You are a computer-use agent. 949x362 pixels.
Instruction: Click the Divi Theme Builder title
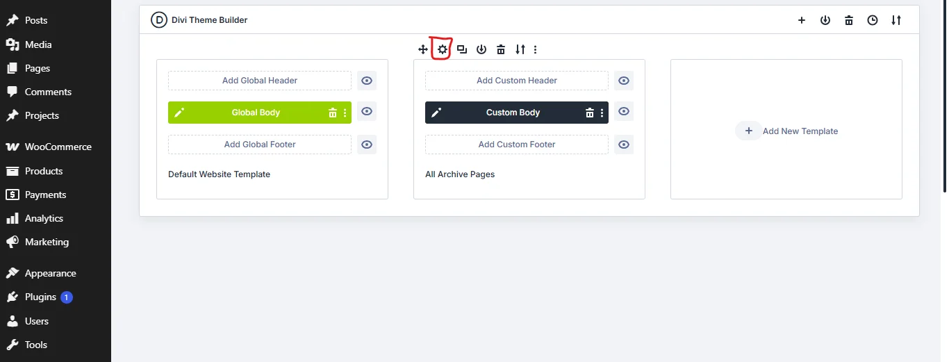click(x=210, y=20)
